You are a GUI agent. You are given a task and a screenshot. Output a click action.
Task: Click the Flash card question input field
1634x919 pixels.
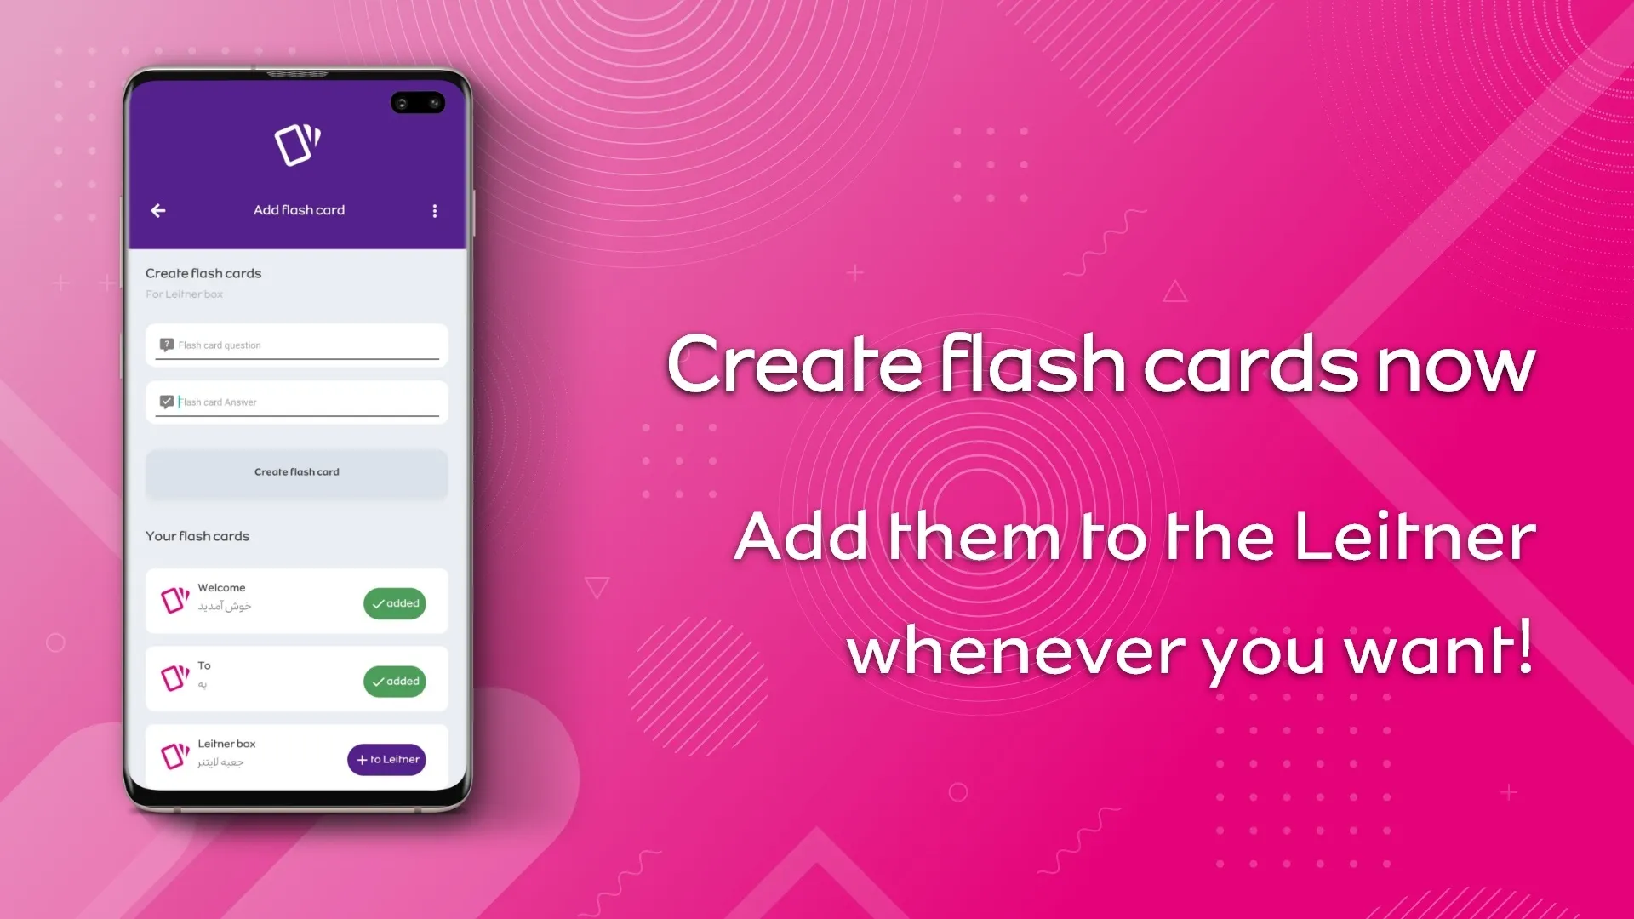click(x=296, y=345)
